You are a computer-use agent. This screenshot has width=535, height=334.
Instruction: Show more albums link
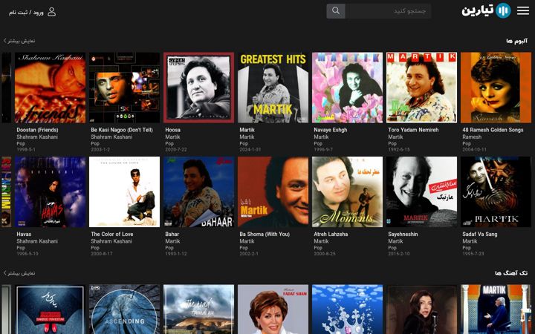tap(19, 41)
